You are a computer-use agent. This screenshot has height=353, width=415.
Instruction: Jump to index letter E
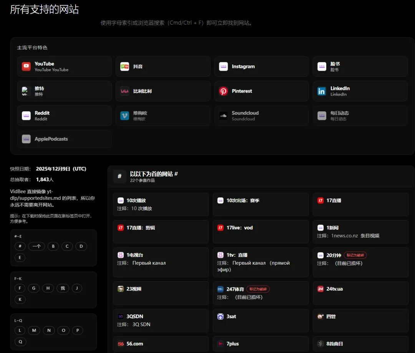[20, 257]
